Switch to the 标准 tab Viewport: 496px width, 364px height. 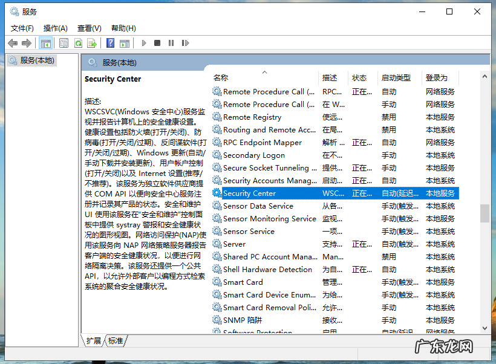point(116,340)
